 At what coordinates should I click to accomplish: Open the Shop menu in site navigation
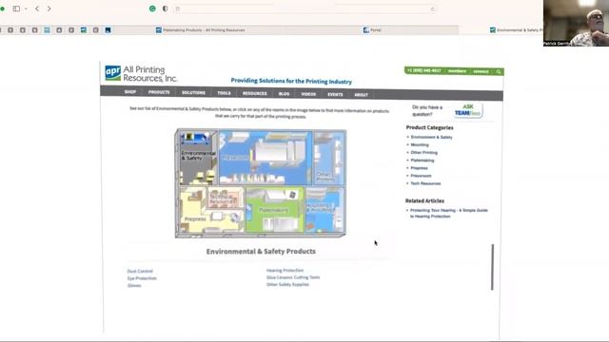click(130, 92)
